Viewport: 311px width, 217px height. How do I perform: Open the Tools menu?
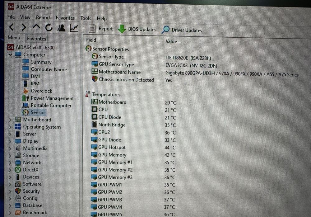pos(86,18)
